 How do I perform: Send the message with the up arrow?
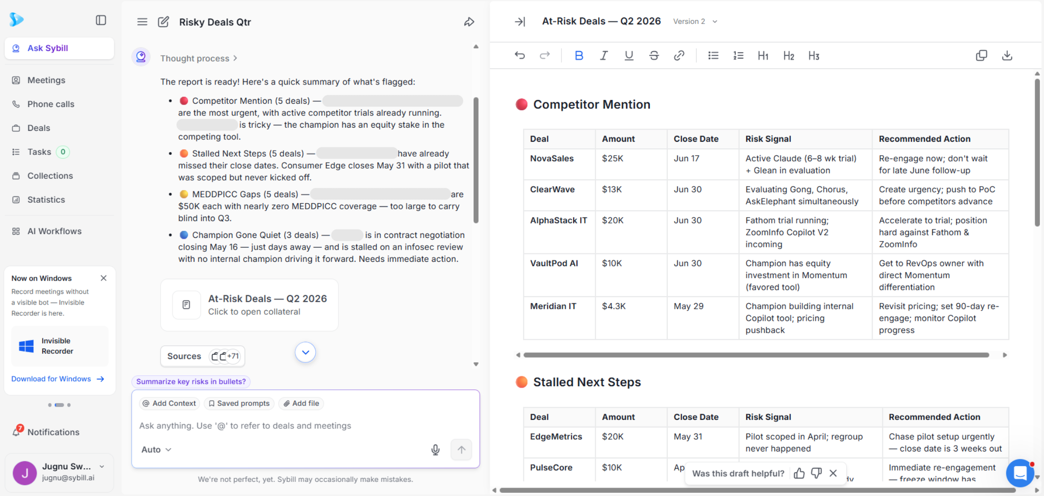[x=461, y=450]
